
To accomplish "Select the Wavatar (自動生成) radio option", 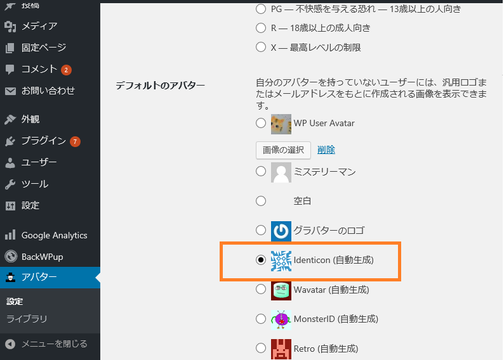I will click(x=261, y=289).
